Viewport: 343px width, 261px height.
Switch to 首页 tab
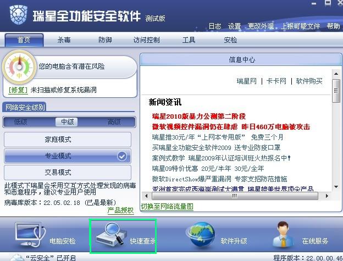24,40
